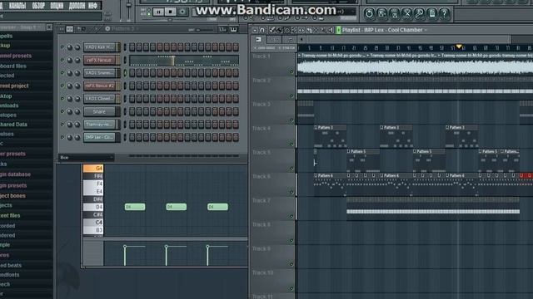Screen dimensions: 533x299
Task: Open the playlist menu button left of magnet
Action: click(255, 30)
